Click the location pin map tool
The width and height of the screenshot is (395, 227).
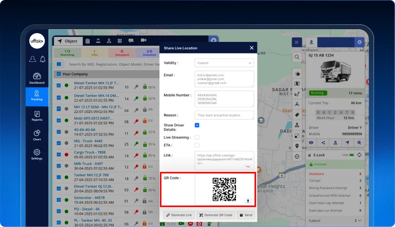point(297,146)
